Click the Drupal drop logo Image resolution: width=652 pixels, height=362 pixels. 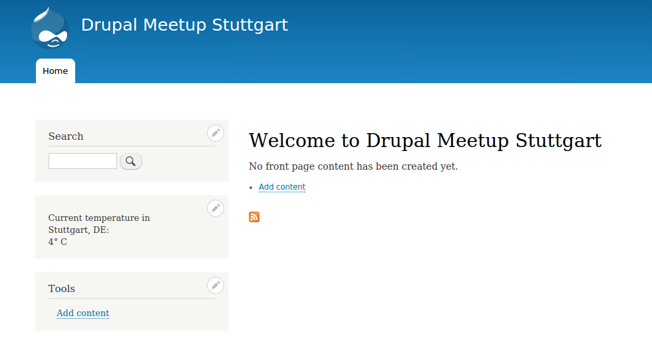tap(50, 28)
